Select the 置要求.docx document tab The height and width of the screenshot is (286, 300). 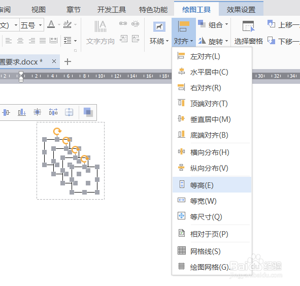[29, 61]
